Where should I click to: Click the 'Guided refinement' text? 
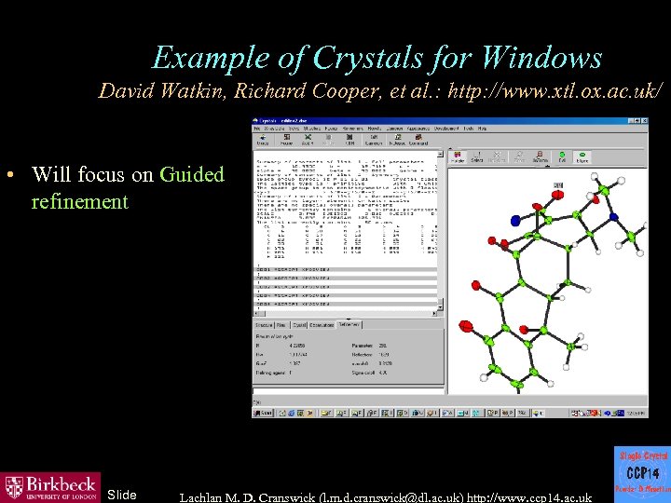(128, 187)
